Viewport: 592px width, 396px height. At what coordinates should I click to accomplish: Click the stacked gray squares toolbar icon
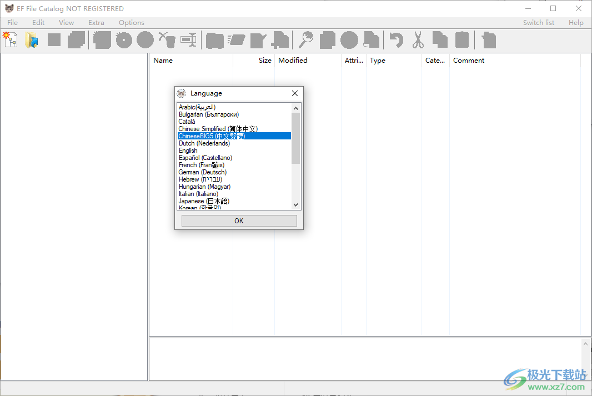(76, 40)
